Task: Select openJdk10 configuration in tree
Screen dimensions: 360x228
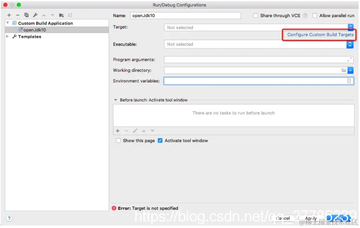Action: coord(57,30)
